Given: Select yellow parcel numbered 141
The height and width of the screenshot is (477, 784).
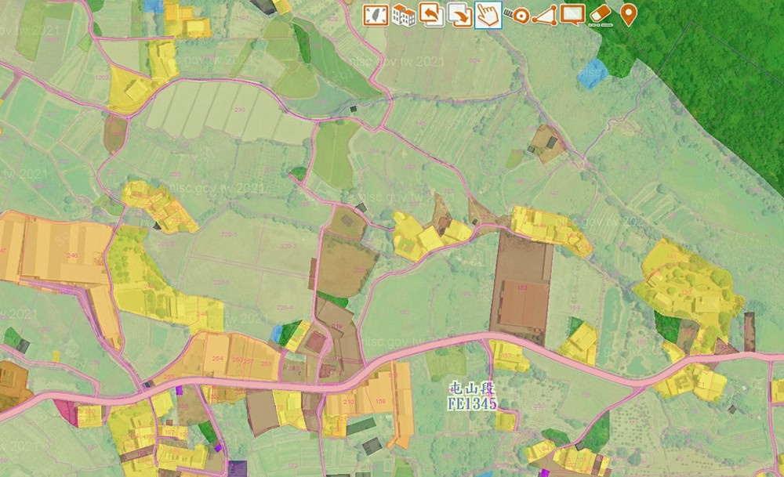Looking at the screenshot, I should pyautogui.click(x=673, y=256).
